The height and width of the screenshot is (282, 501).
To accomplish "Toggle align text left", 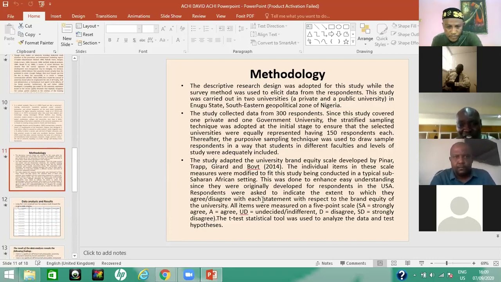I will (x=193, y=40).
